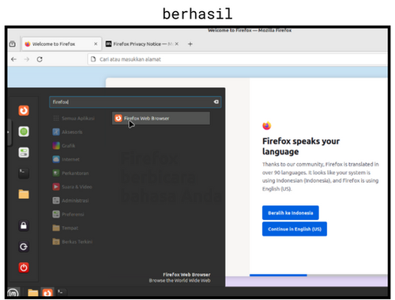
Task: Select Tempat category
Action: pos(66,228)
